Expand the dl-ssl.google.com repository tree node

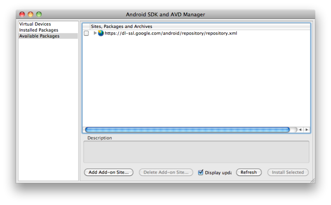click(x=95, y=33)
